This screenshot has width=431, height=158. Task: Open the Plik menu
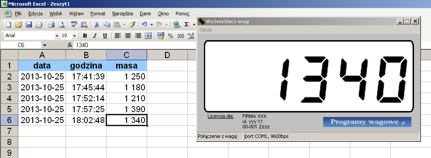[x=18, y=14]
